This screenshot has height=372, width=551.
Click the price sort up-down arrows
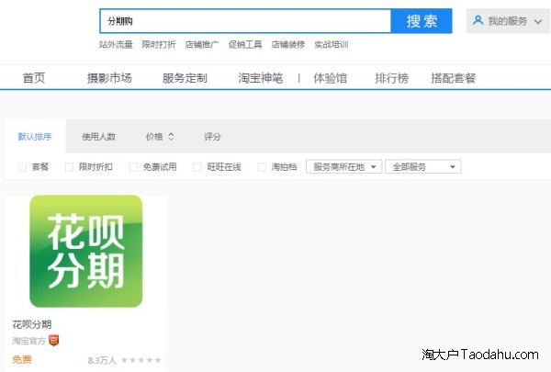[171, 137]
